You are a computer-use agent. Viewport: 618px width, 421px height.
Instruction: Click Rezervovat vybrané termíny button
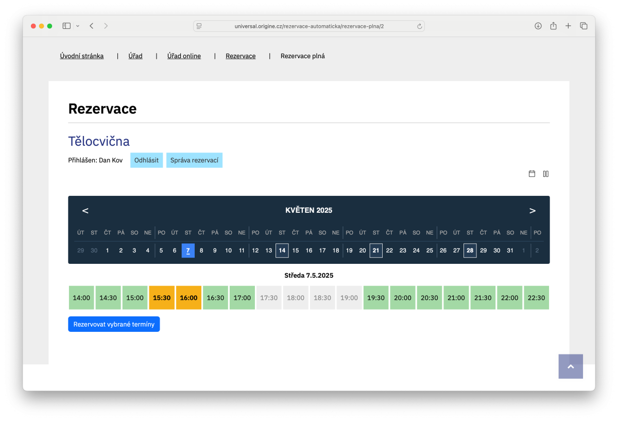click(113, 324)
